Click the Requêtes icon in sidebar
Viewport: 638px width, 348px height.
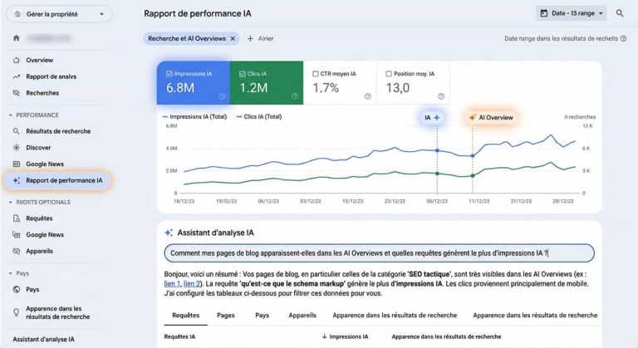(x=17, y=218)
